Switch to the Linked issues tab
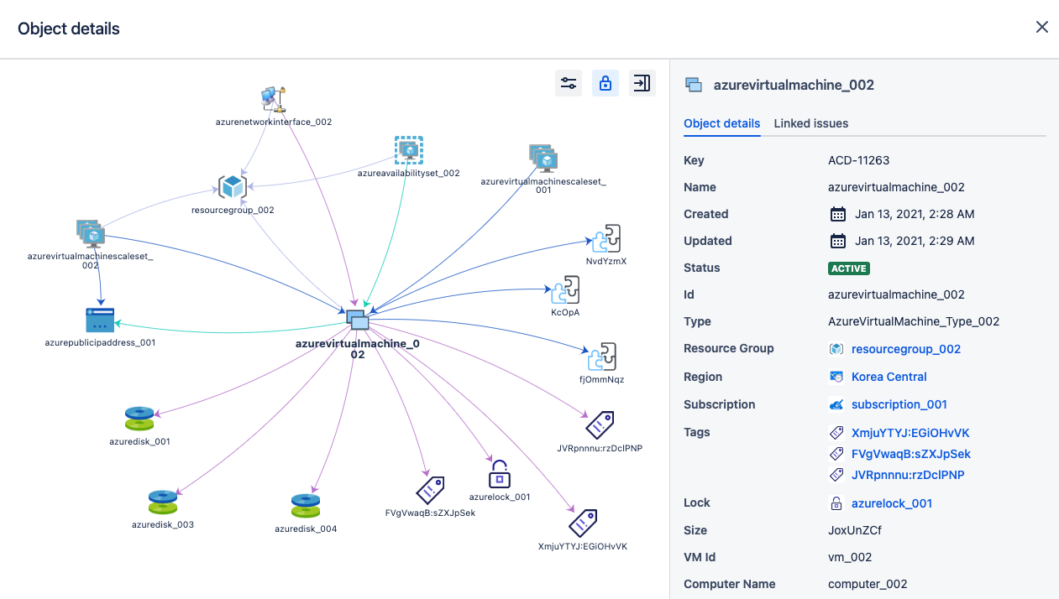Screen dimensions: 1059x599 point(810,123)
